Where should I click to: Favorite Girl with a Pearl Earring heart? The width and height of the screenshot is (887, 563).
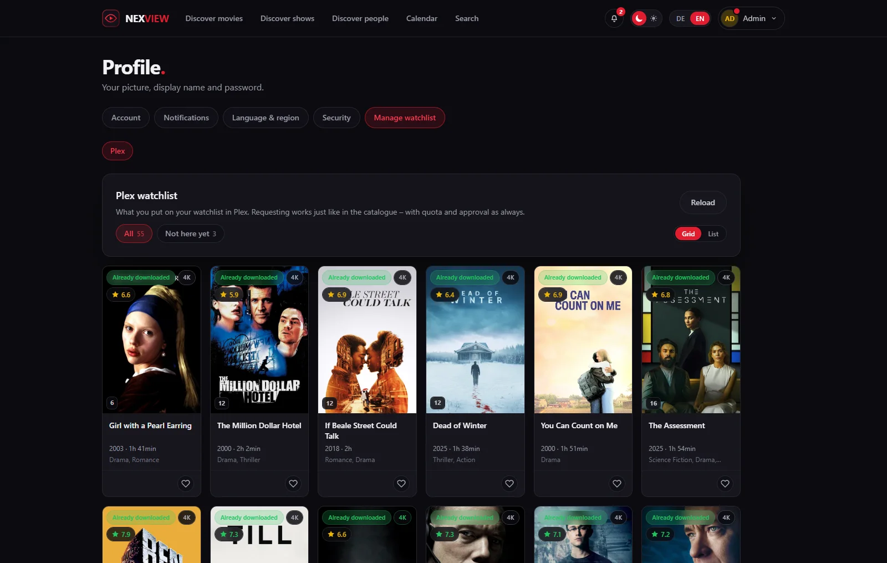click(186, 484)
